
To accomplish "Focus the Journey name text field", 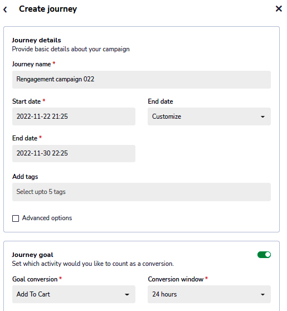I will pos(142,80).
